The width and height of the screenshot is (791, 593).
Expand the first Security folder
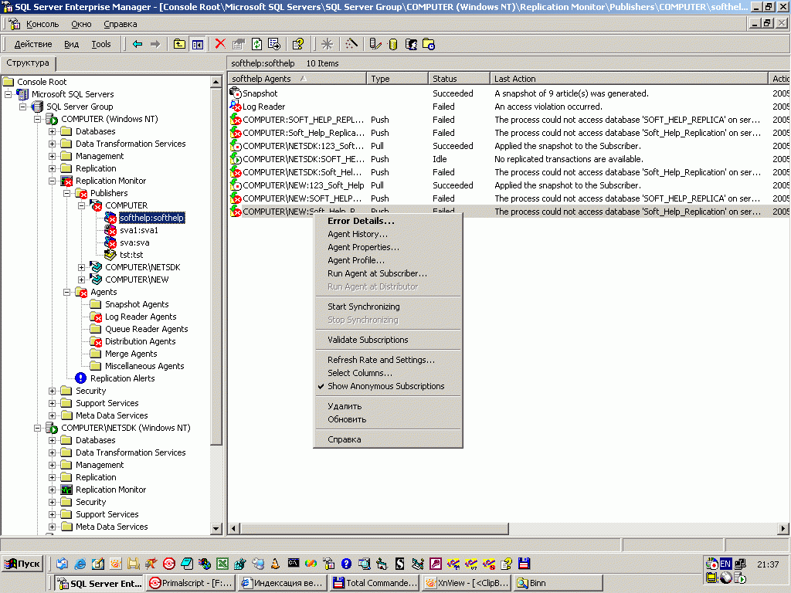click(52, 391)
